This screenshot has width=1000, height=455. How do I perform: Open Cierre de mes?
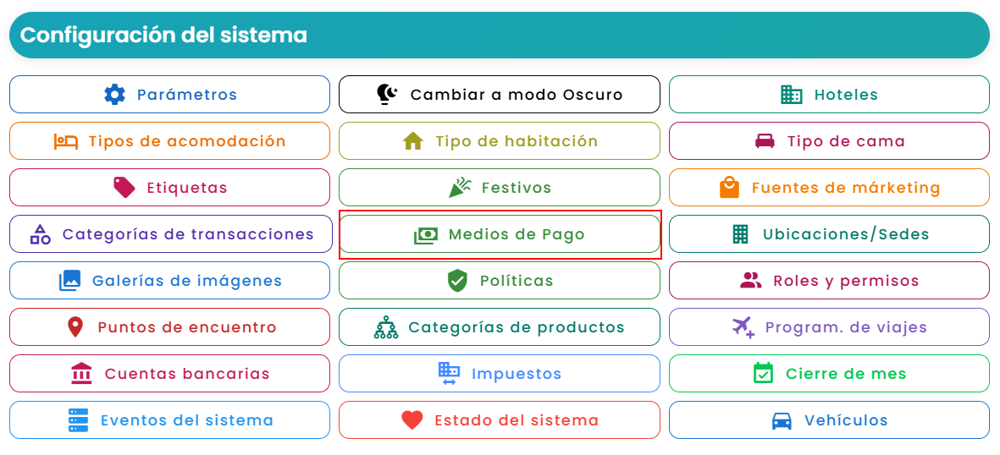point(829,374)
